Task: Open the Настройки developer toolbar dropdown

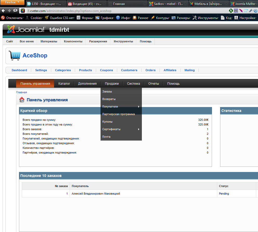Action: click(245, 18)
